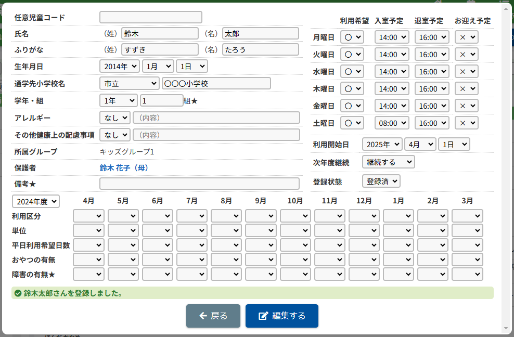Open the 登録状態 登録済 dropdown
The height and width of the screenshot is (337, 514).
point(381,181)
